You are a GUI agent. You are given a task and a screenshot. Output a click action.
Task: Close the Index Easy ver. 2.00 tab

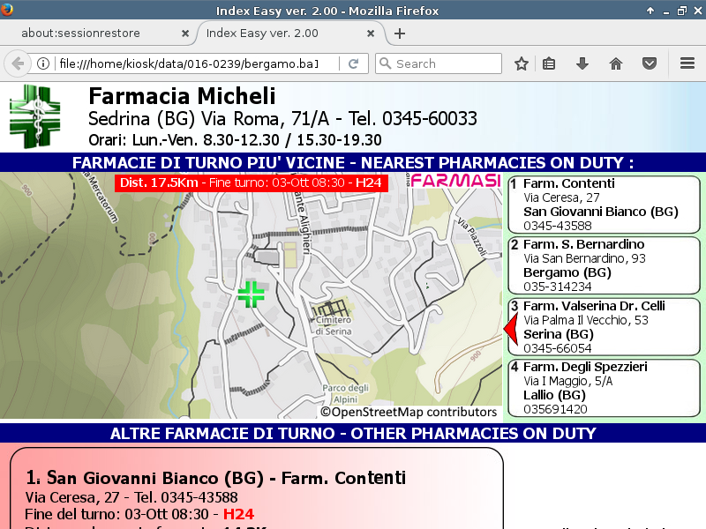371,34
